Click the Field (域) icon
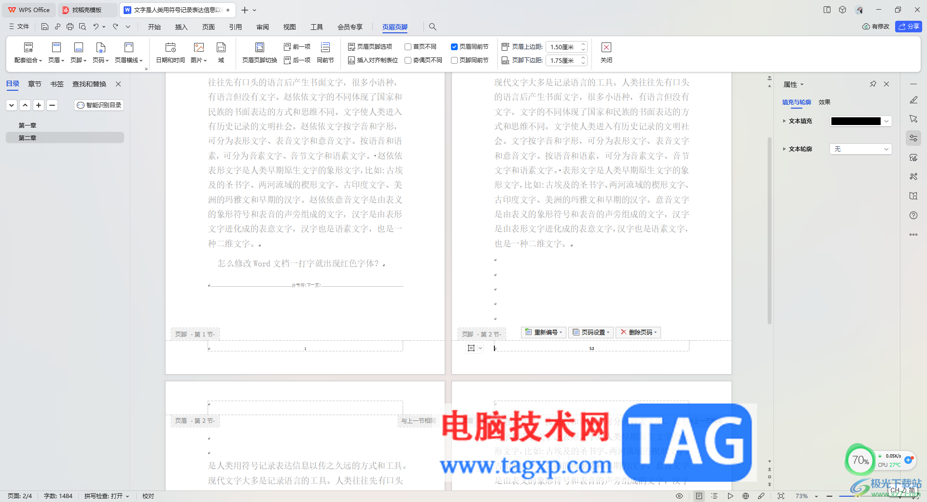The image size is (927, 502). pyautogui.click(x=221, y=53)
